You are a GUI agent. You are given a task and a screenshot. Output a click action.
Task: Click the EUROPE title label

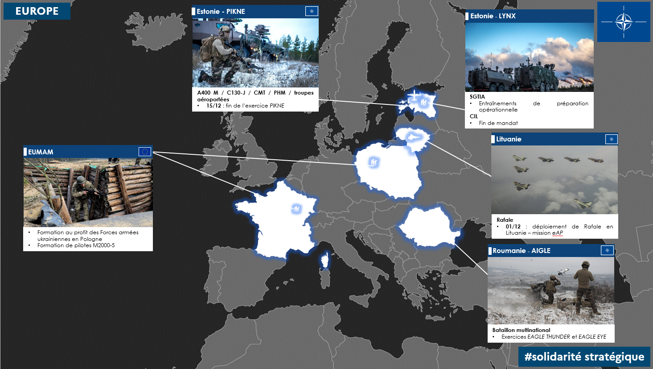[x=37, y=11]
